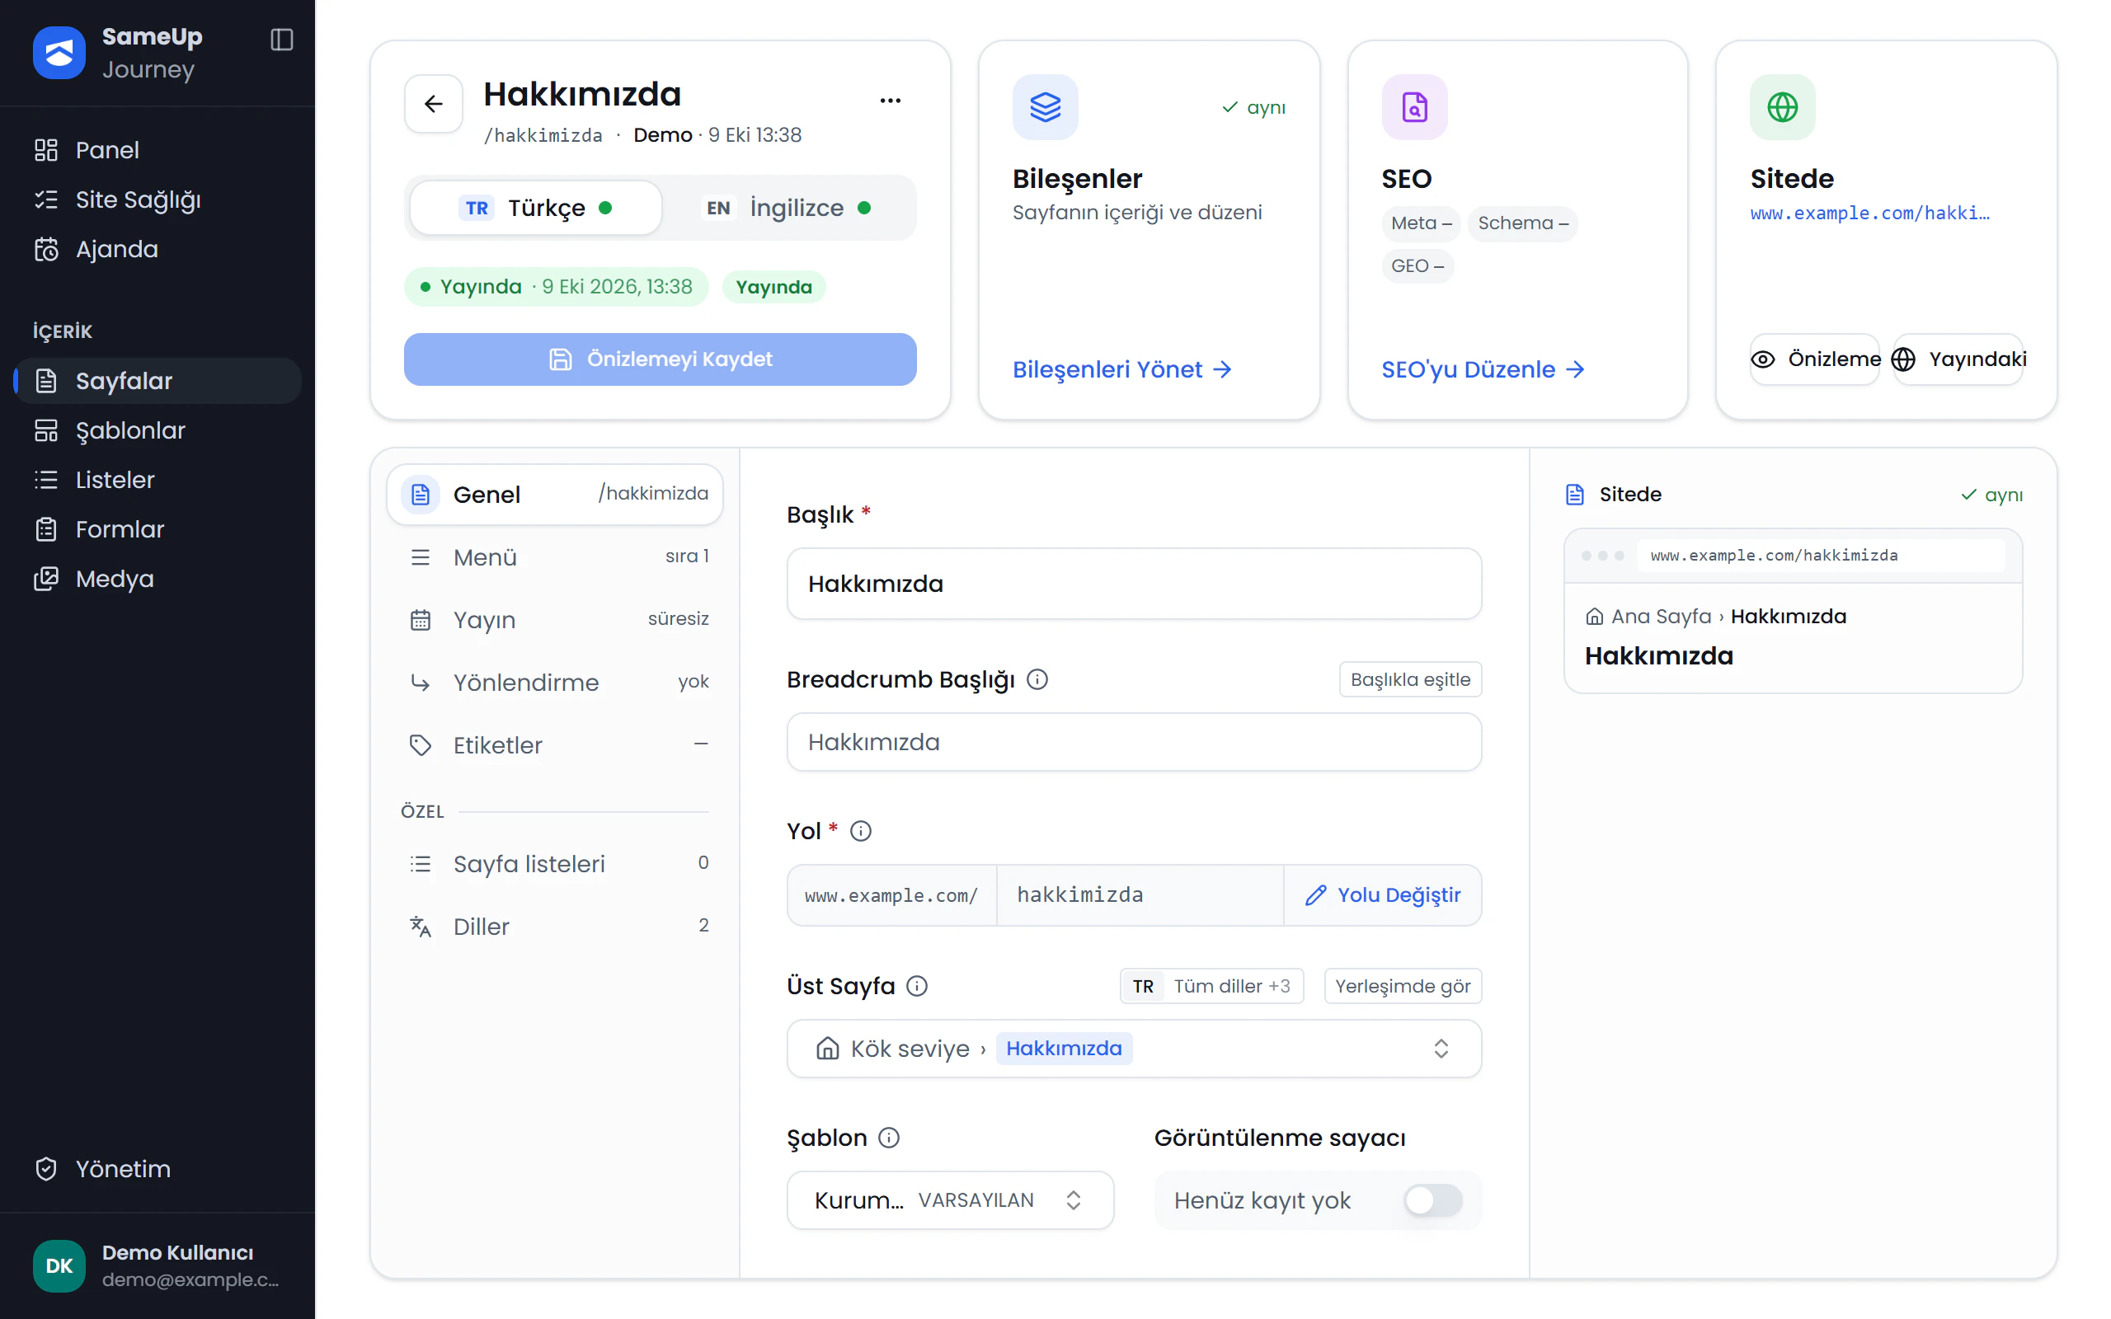Collapse the sidebar with the panel icon
Image resolution: width=2111 pixels, height=1319 pixels.
(x=282, y=40)
